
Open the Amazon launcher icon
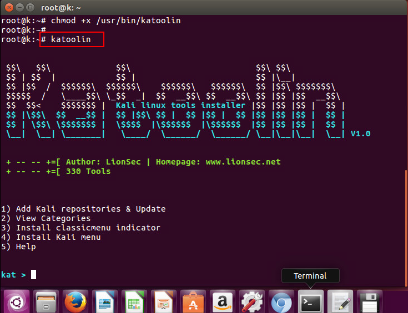223,302
